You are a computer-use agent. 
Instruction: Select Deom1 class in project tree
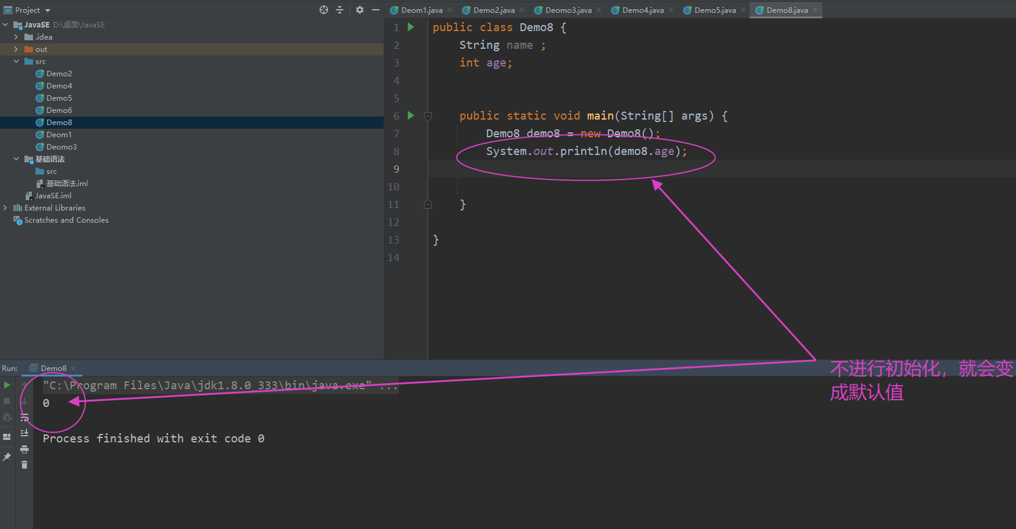coord(59,135)
